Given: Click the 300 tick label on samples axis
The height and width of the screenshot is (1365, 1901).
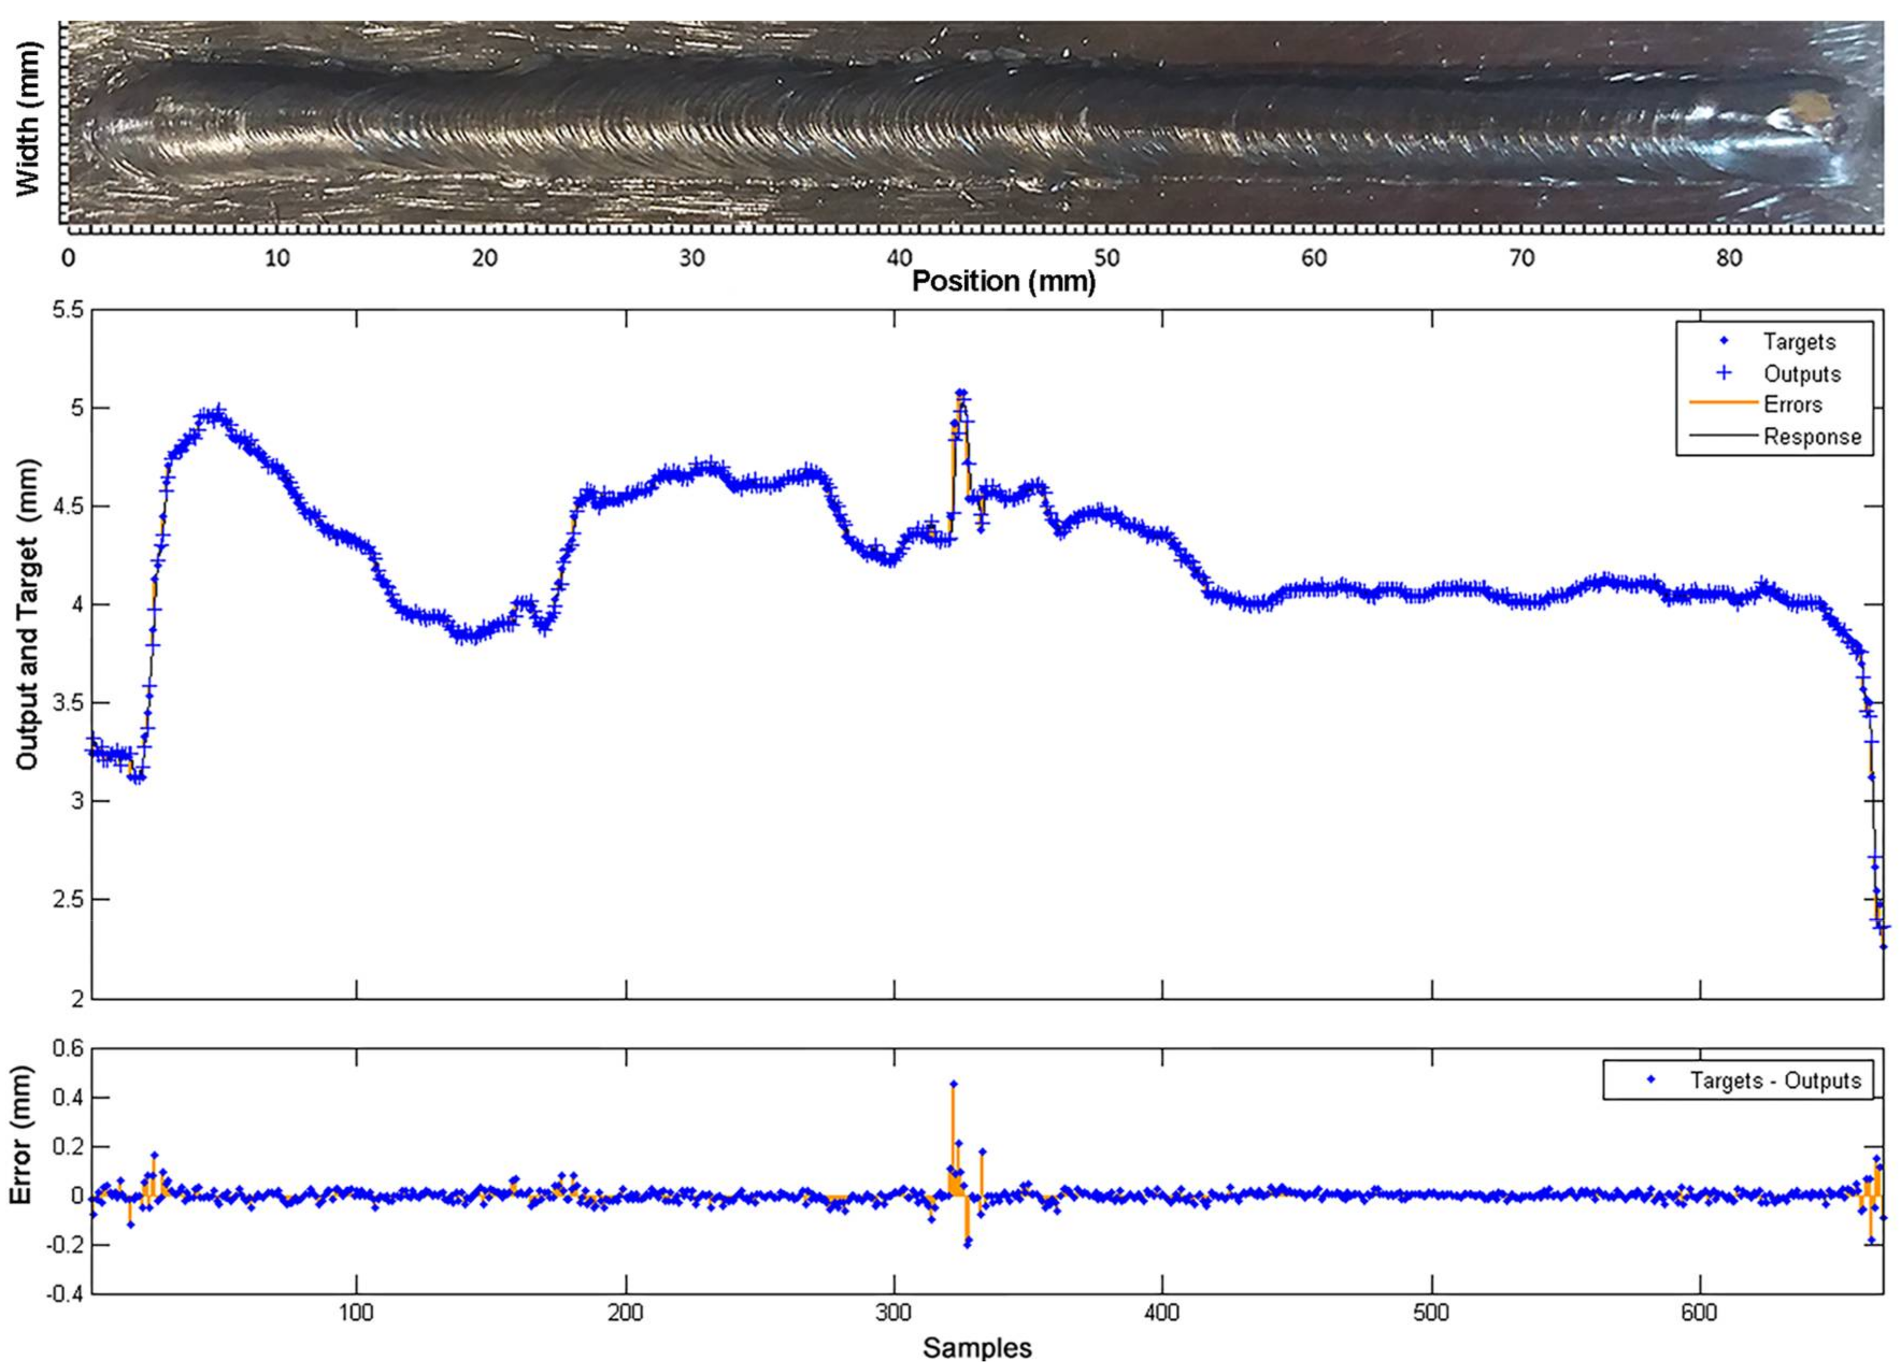Looking at the screenshot, I should click(x=895, y=1311).
